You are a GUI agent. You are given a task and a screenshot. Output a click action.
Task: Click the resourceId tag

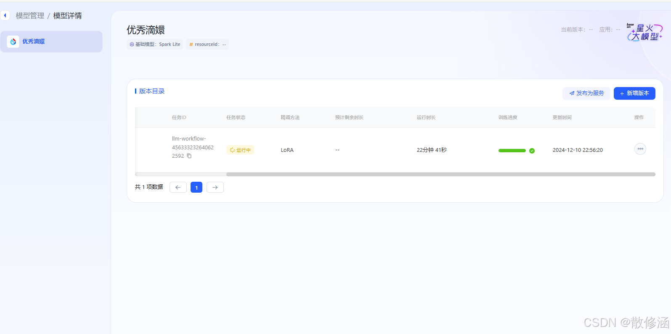point(207,44)
